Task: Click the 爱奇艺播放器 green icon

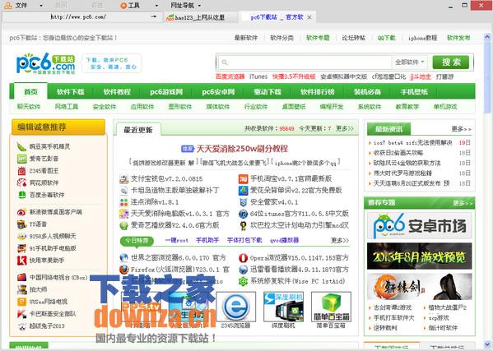Action: coord(124,225)
